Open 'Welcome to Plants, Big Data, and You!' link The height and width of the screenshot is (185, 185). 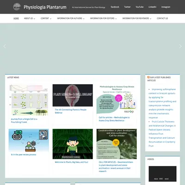click(x=71, y=162)
